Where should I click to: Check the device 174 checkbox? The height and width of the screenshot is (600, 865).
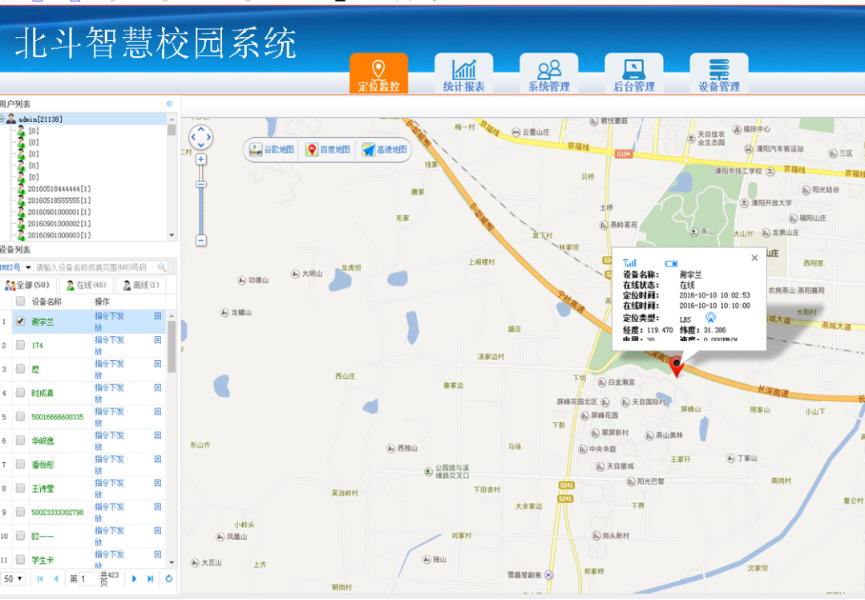(x=20, y=345)
